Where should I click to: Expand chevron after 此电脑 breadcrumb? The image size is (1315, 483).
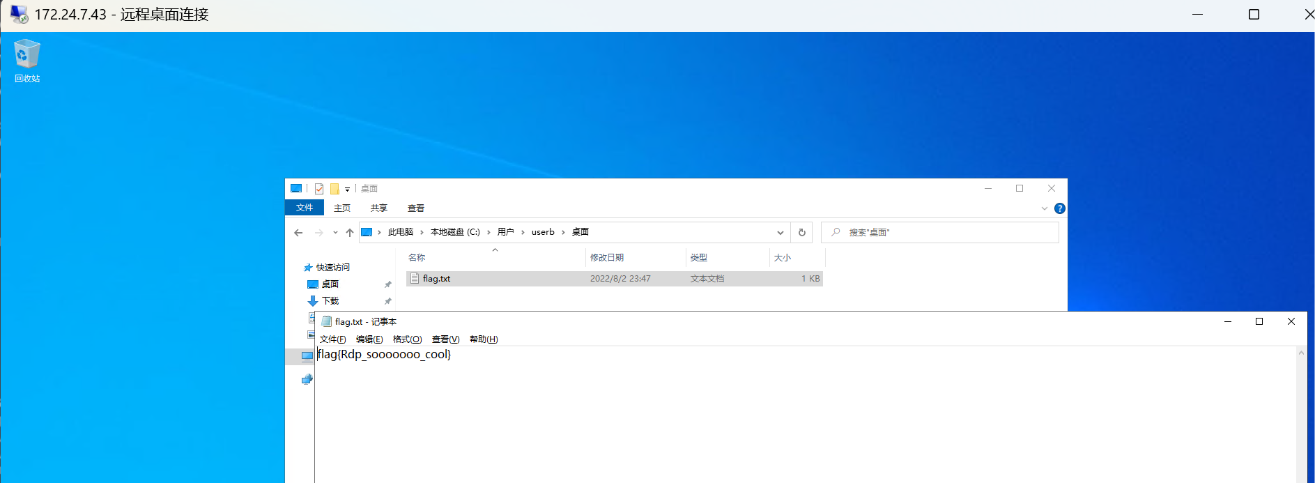click(422, 232)
